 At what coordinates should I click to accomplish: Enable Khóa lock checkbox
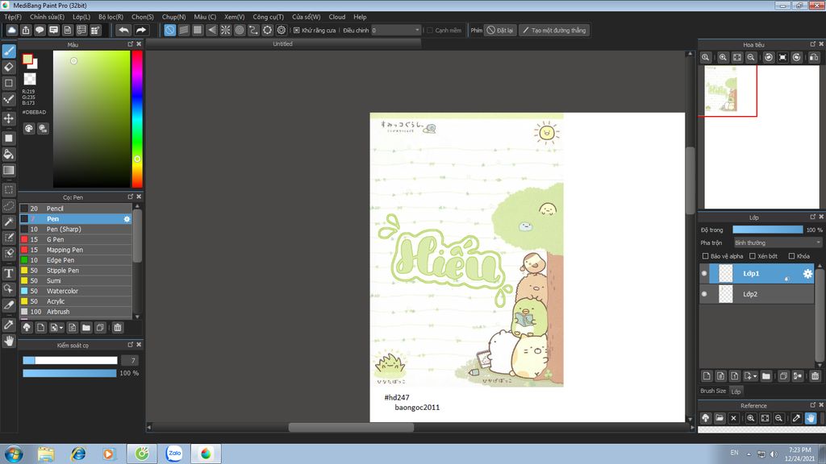click(791, 256)
